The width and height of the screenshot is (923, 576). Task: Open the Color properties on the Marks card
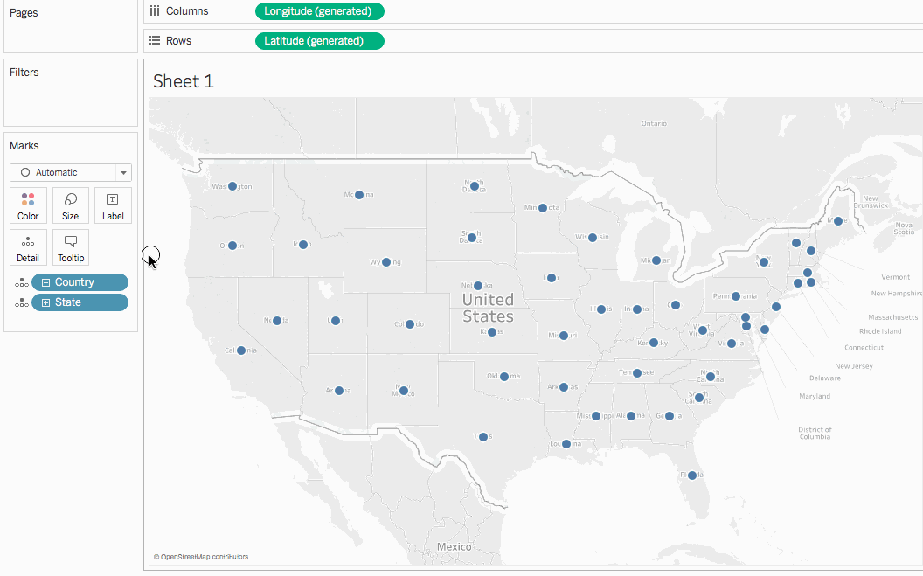(28, 205)
